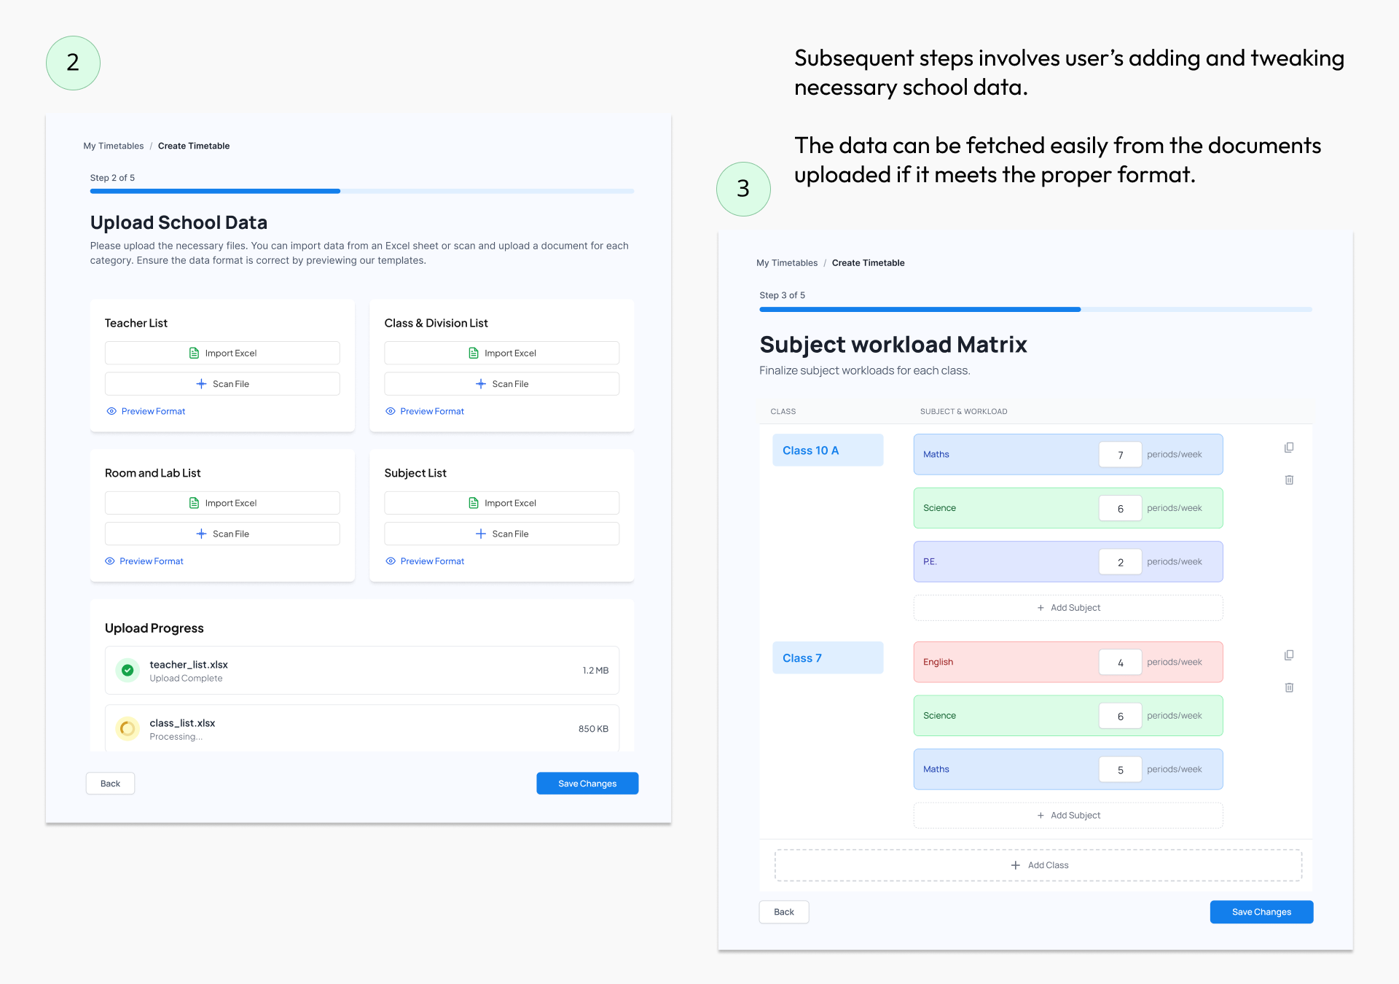
Task: Click the Add Class dashed button
Action: pos(1038,865)
